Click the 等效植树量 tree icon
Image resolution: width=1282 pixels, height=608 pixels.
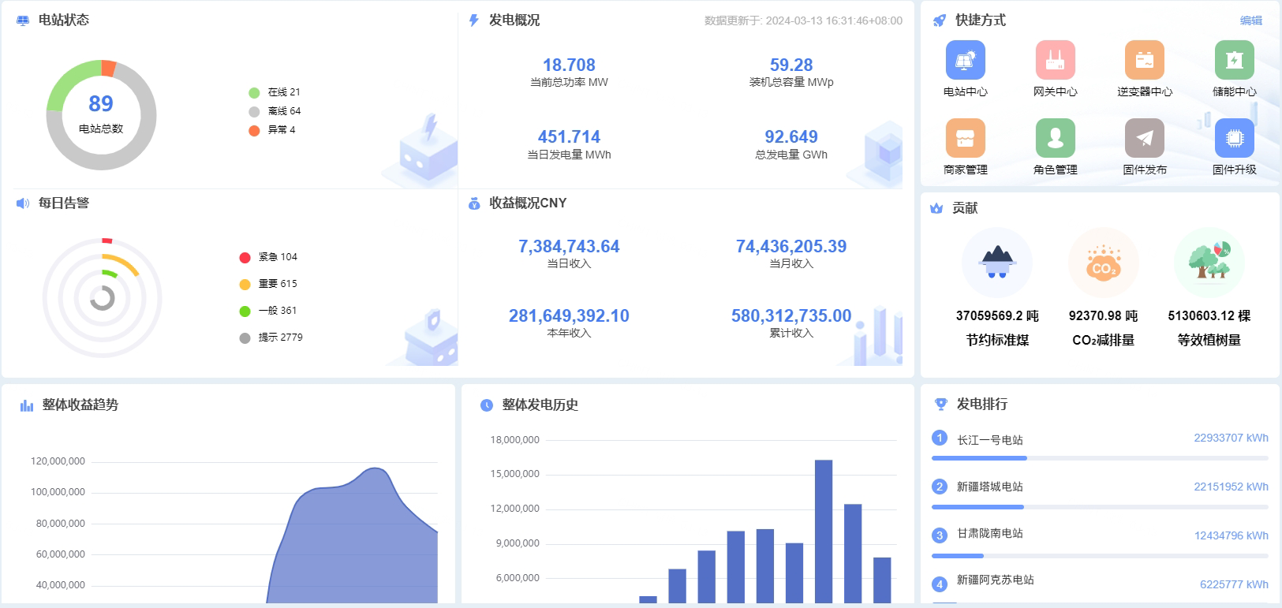(1209, 263)
